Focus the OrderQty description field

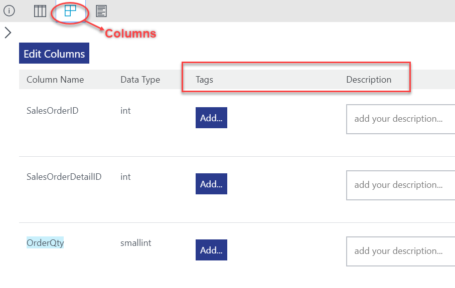pyautogui.click(x=400, y=251)
